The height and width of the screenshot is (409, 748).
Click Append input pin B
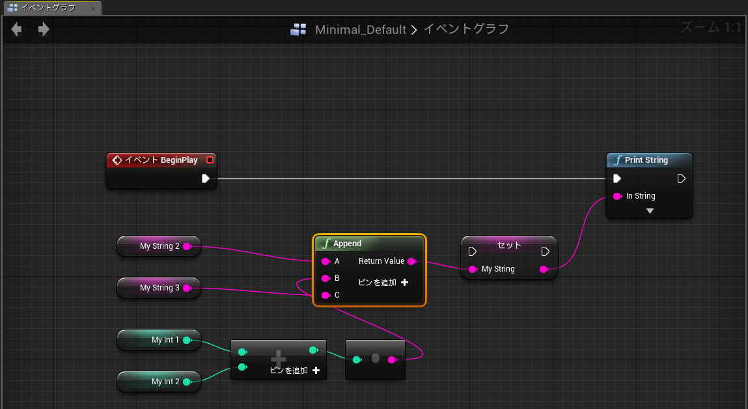point(326,278)
